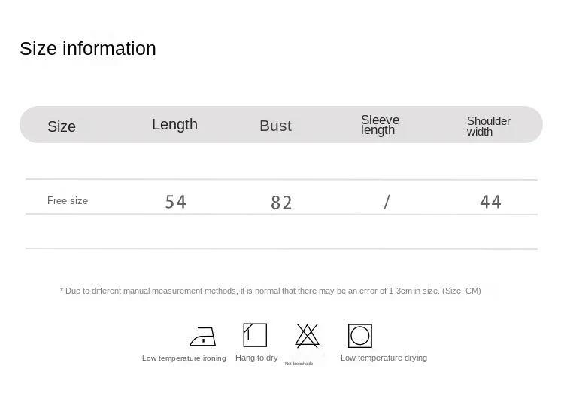Click the Hang to dry label
This screenshot has width=564, height=396.
click(256, 358)
